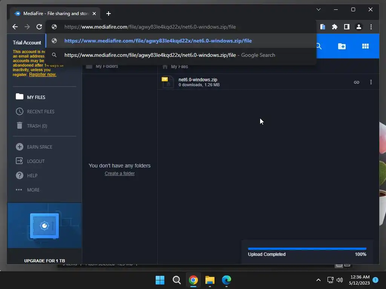386x289 pixels.
Task: Show hidden system tray icons
Action: pyautogui.click(x=318, y=280)
